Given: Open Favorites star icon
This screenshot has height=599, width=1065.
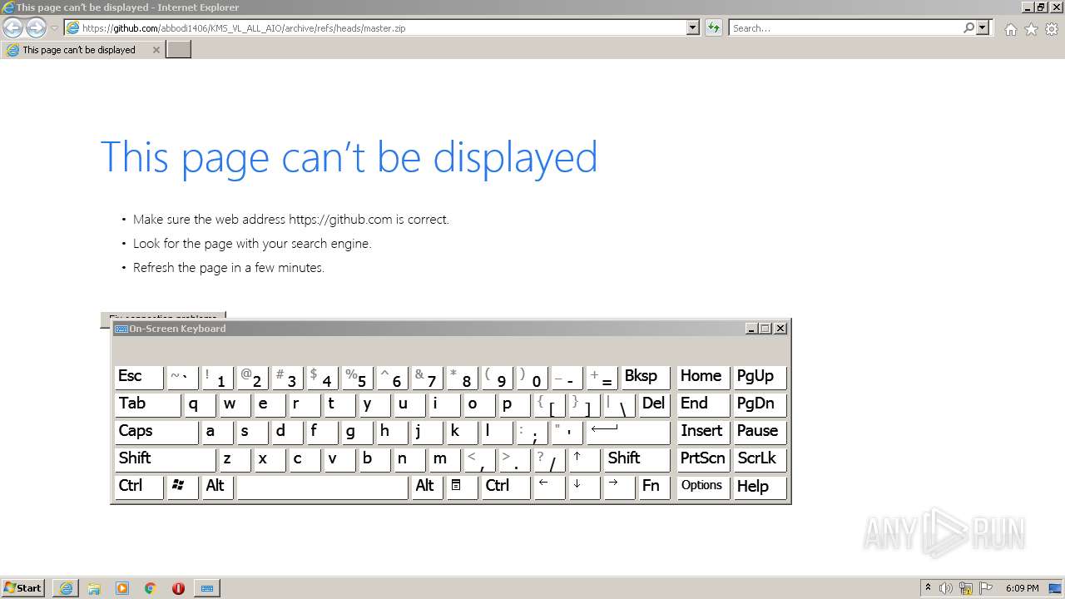Looking at the screenshot, I should click(x=1031, y=29).
